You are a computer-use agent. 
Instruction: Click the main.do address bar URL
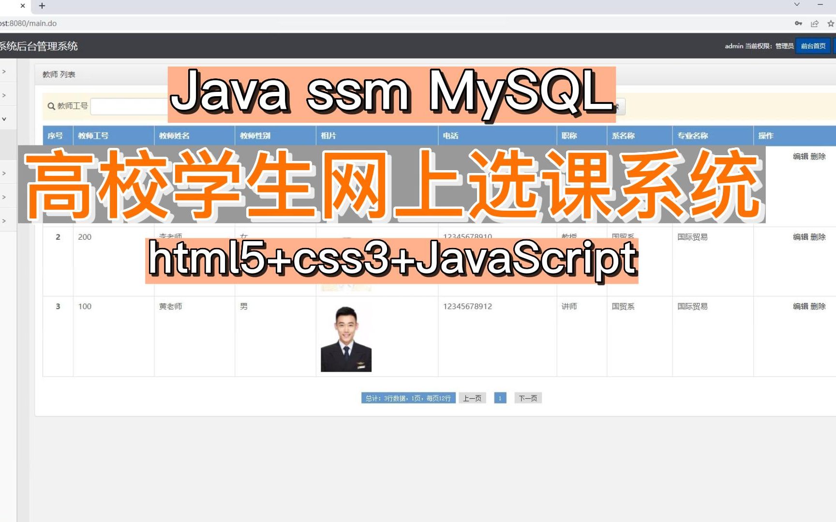tap(29, 23)
